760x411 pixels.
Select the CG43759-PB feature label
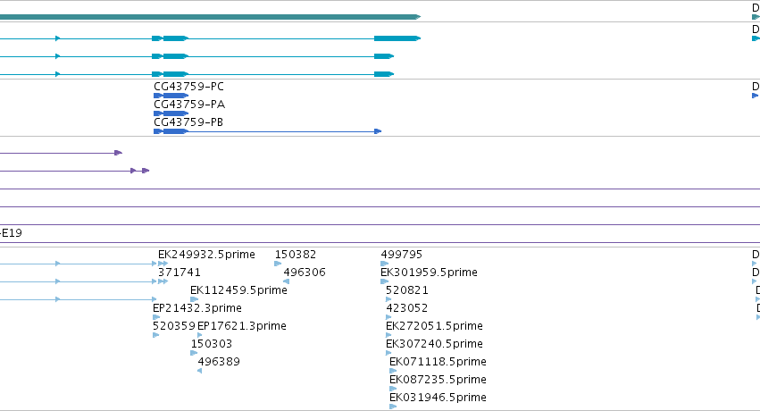coord(188,122)
